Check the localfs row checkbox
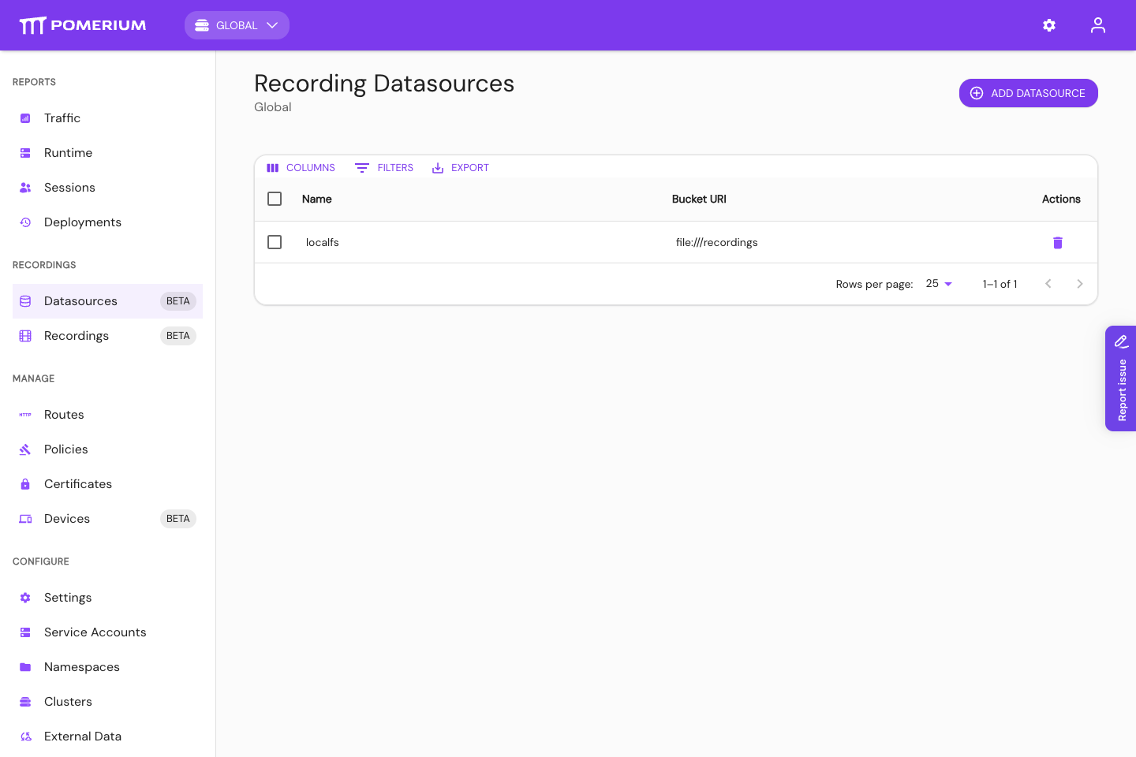Image resolution: width=1136 pixels, height=757 pixels. (275, 242)
